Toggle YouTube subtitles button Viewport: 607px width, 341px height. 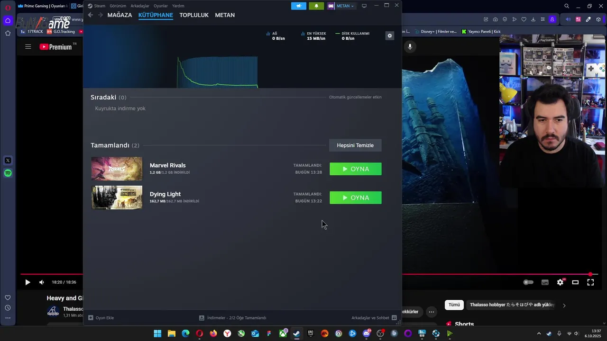pos(545,282)
